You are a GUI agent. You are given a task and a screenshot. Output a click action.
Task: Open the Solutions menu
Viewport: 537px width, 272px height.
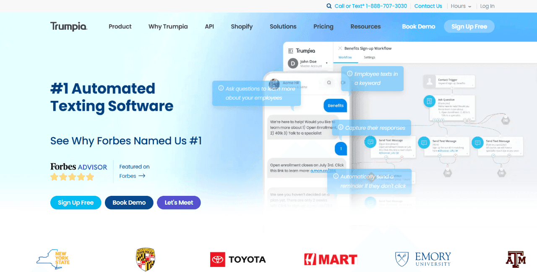pos(283,26)
